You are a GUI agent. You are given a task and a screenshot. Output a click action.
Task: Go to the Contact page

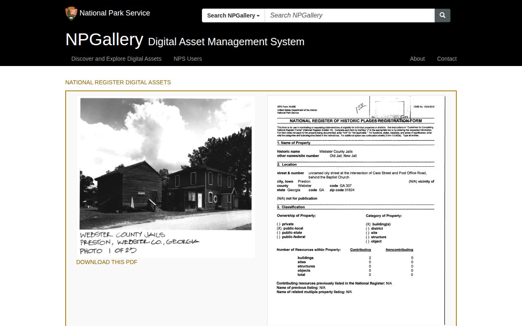coord(447,59)
